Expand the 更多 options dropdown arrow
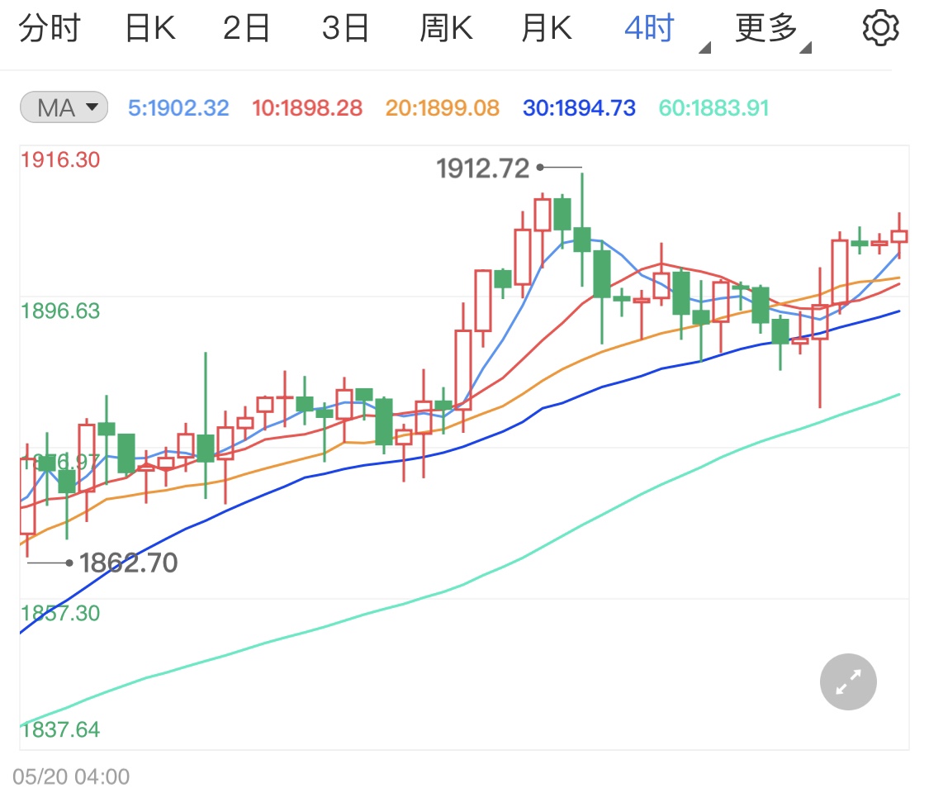Viewport: 929px width, 793px height. 804,48
